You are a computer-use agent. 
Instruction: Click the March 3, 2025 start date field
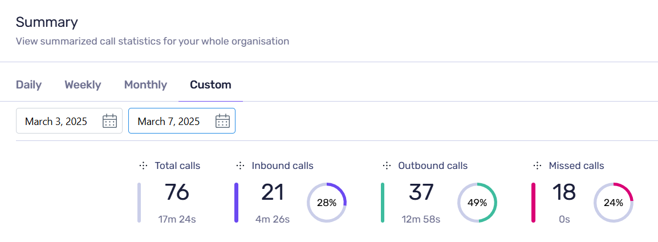(x=56, y=121)
